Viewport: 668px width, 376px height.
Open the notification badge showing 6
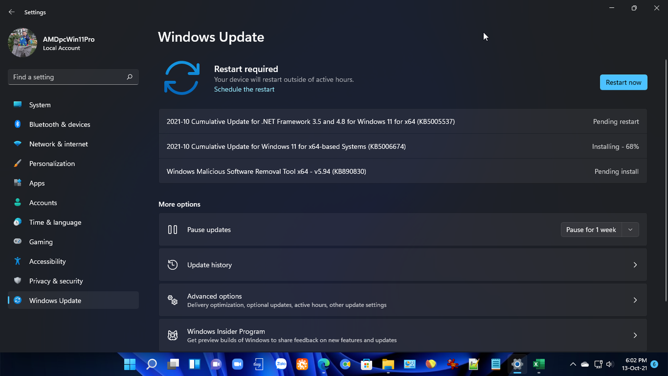(654, 364)
